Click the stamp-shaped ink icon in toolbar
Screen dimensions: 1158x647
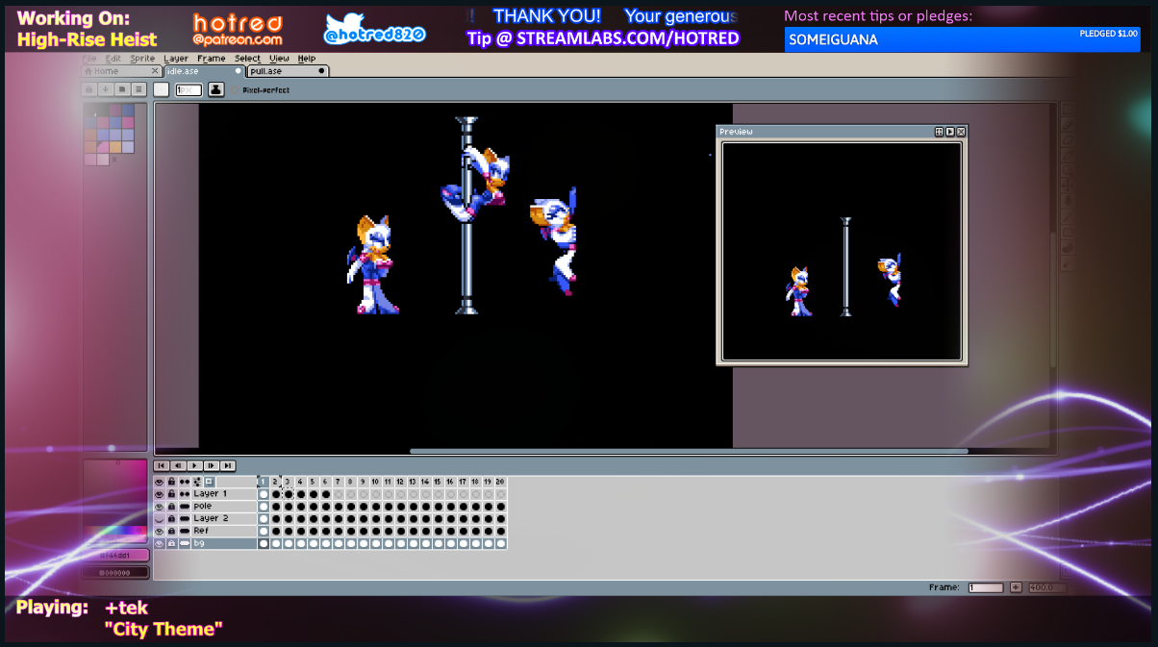(216, 89)
